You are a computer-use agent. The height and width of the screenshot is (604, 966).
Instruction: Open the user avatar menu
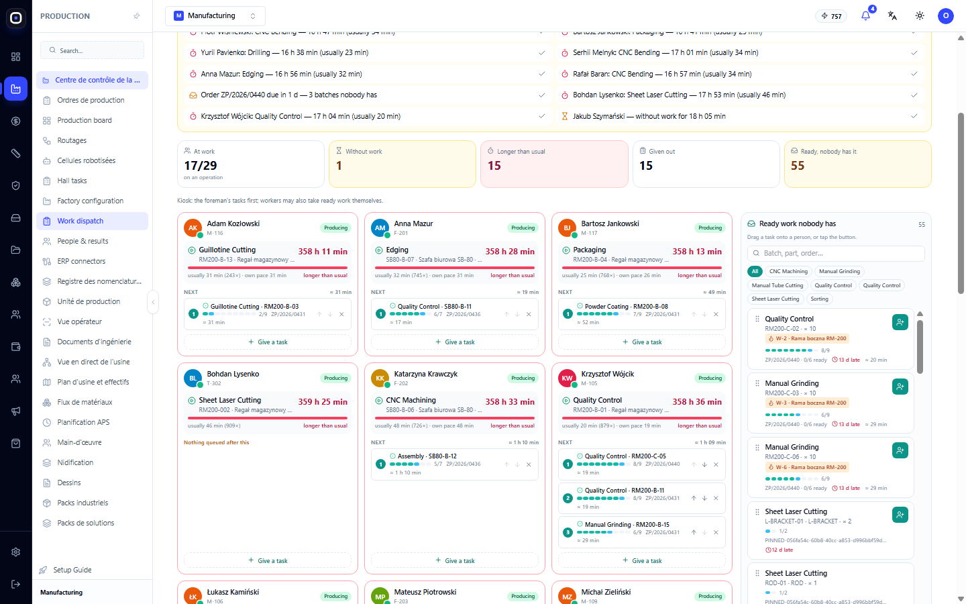point(946,16)
